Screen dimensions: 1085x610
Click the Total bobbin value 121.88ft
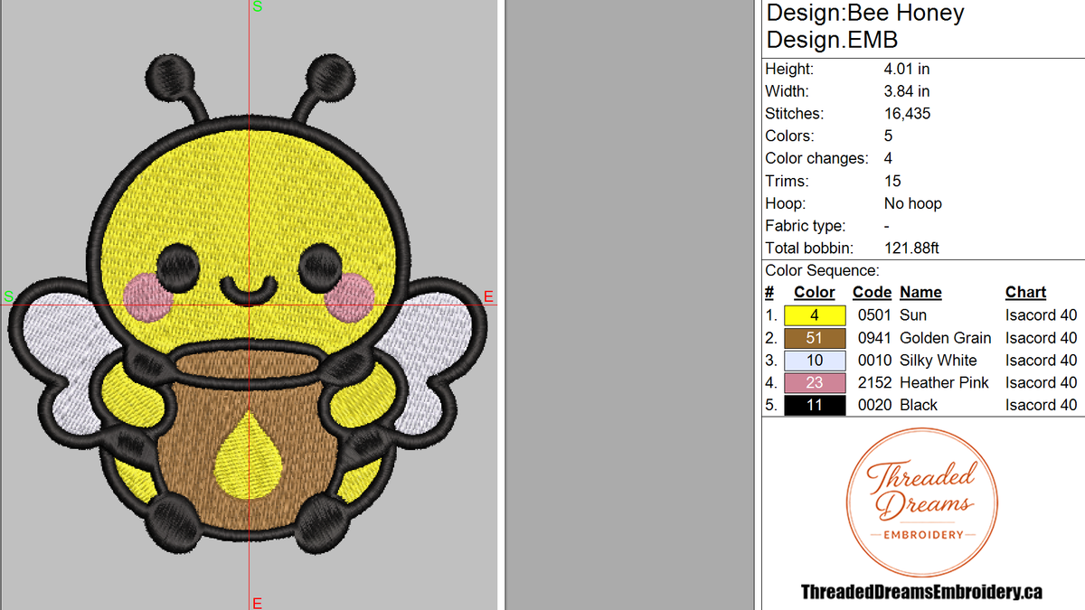[912, 249]
